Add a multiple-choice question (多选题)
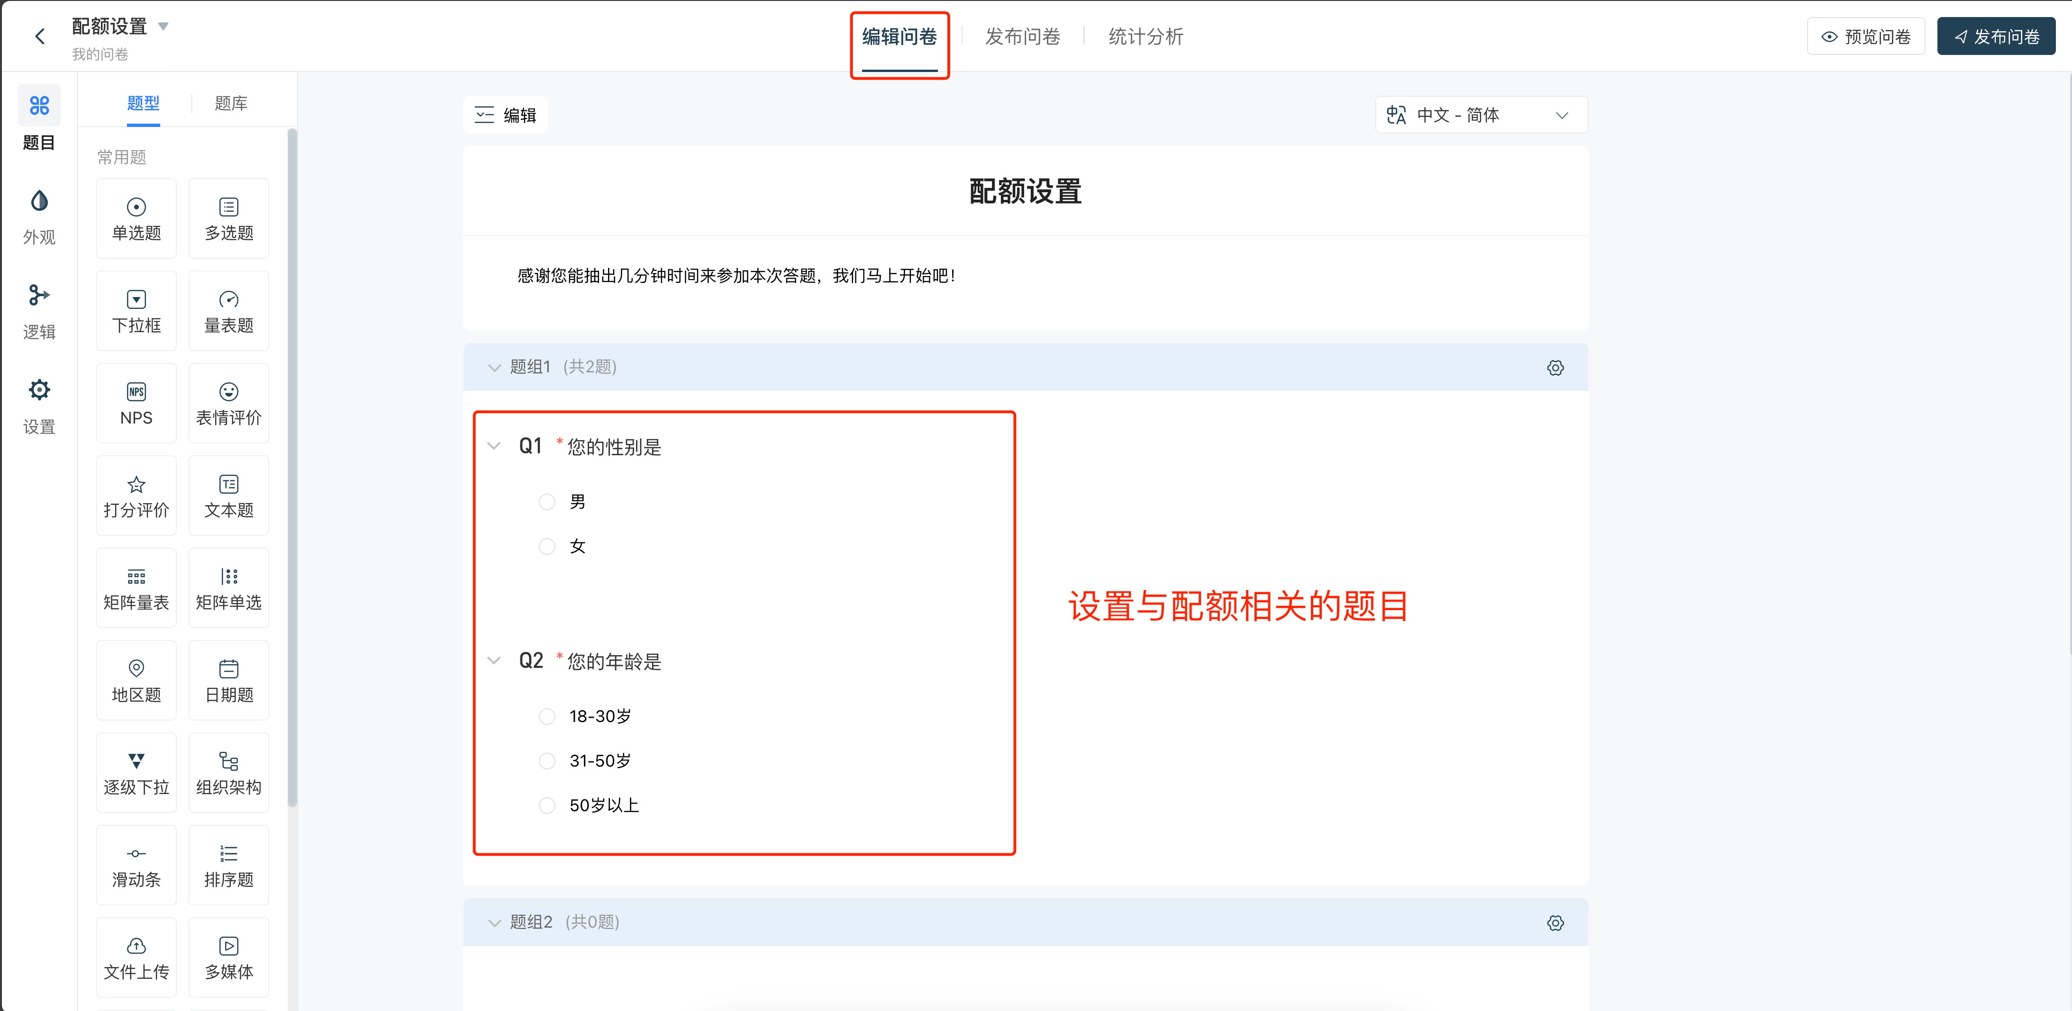 point(228,219)
